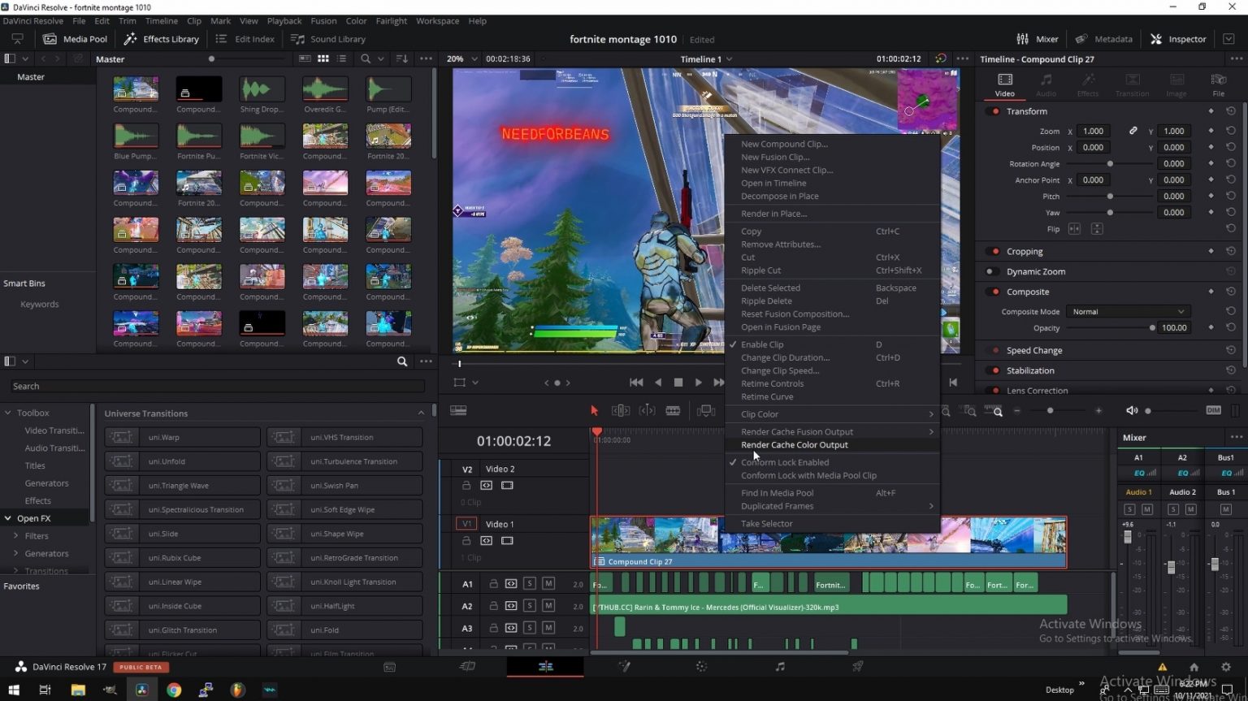1248x701 pixels.
Task: Open the Fusion page icon in bottom bar
Action: pyautogui.click(x=624, y=667)
